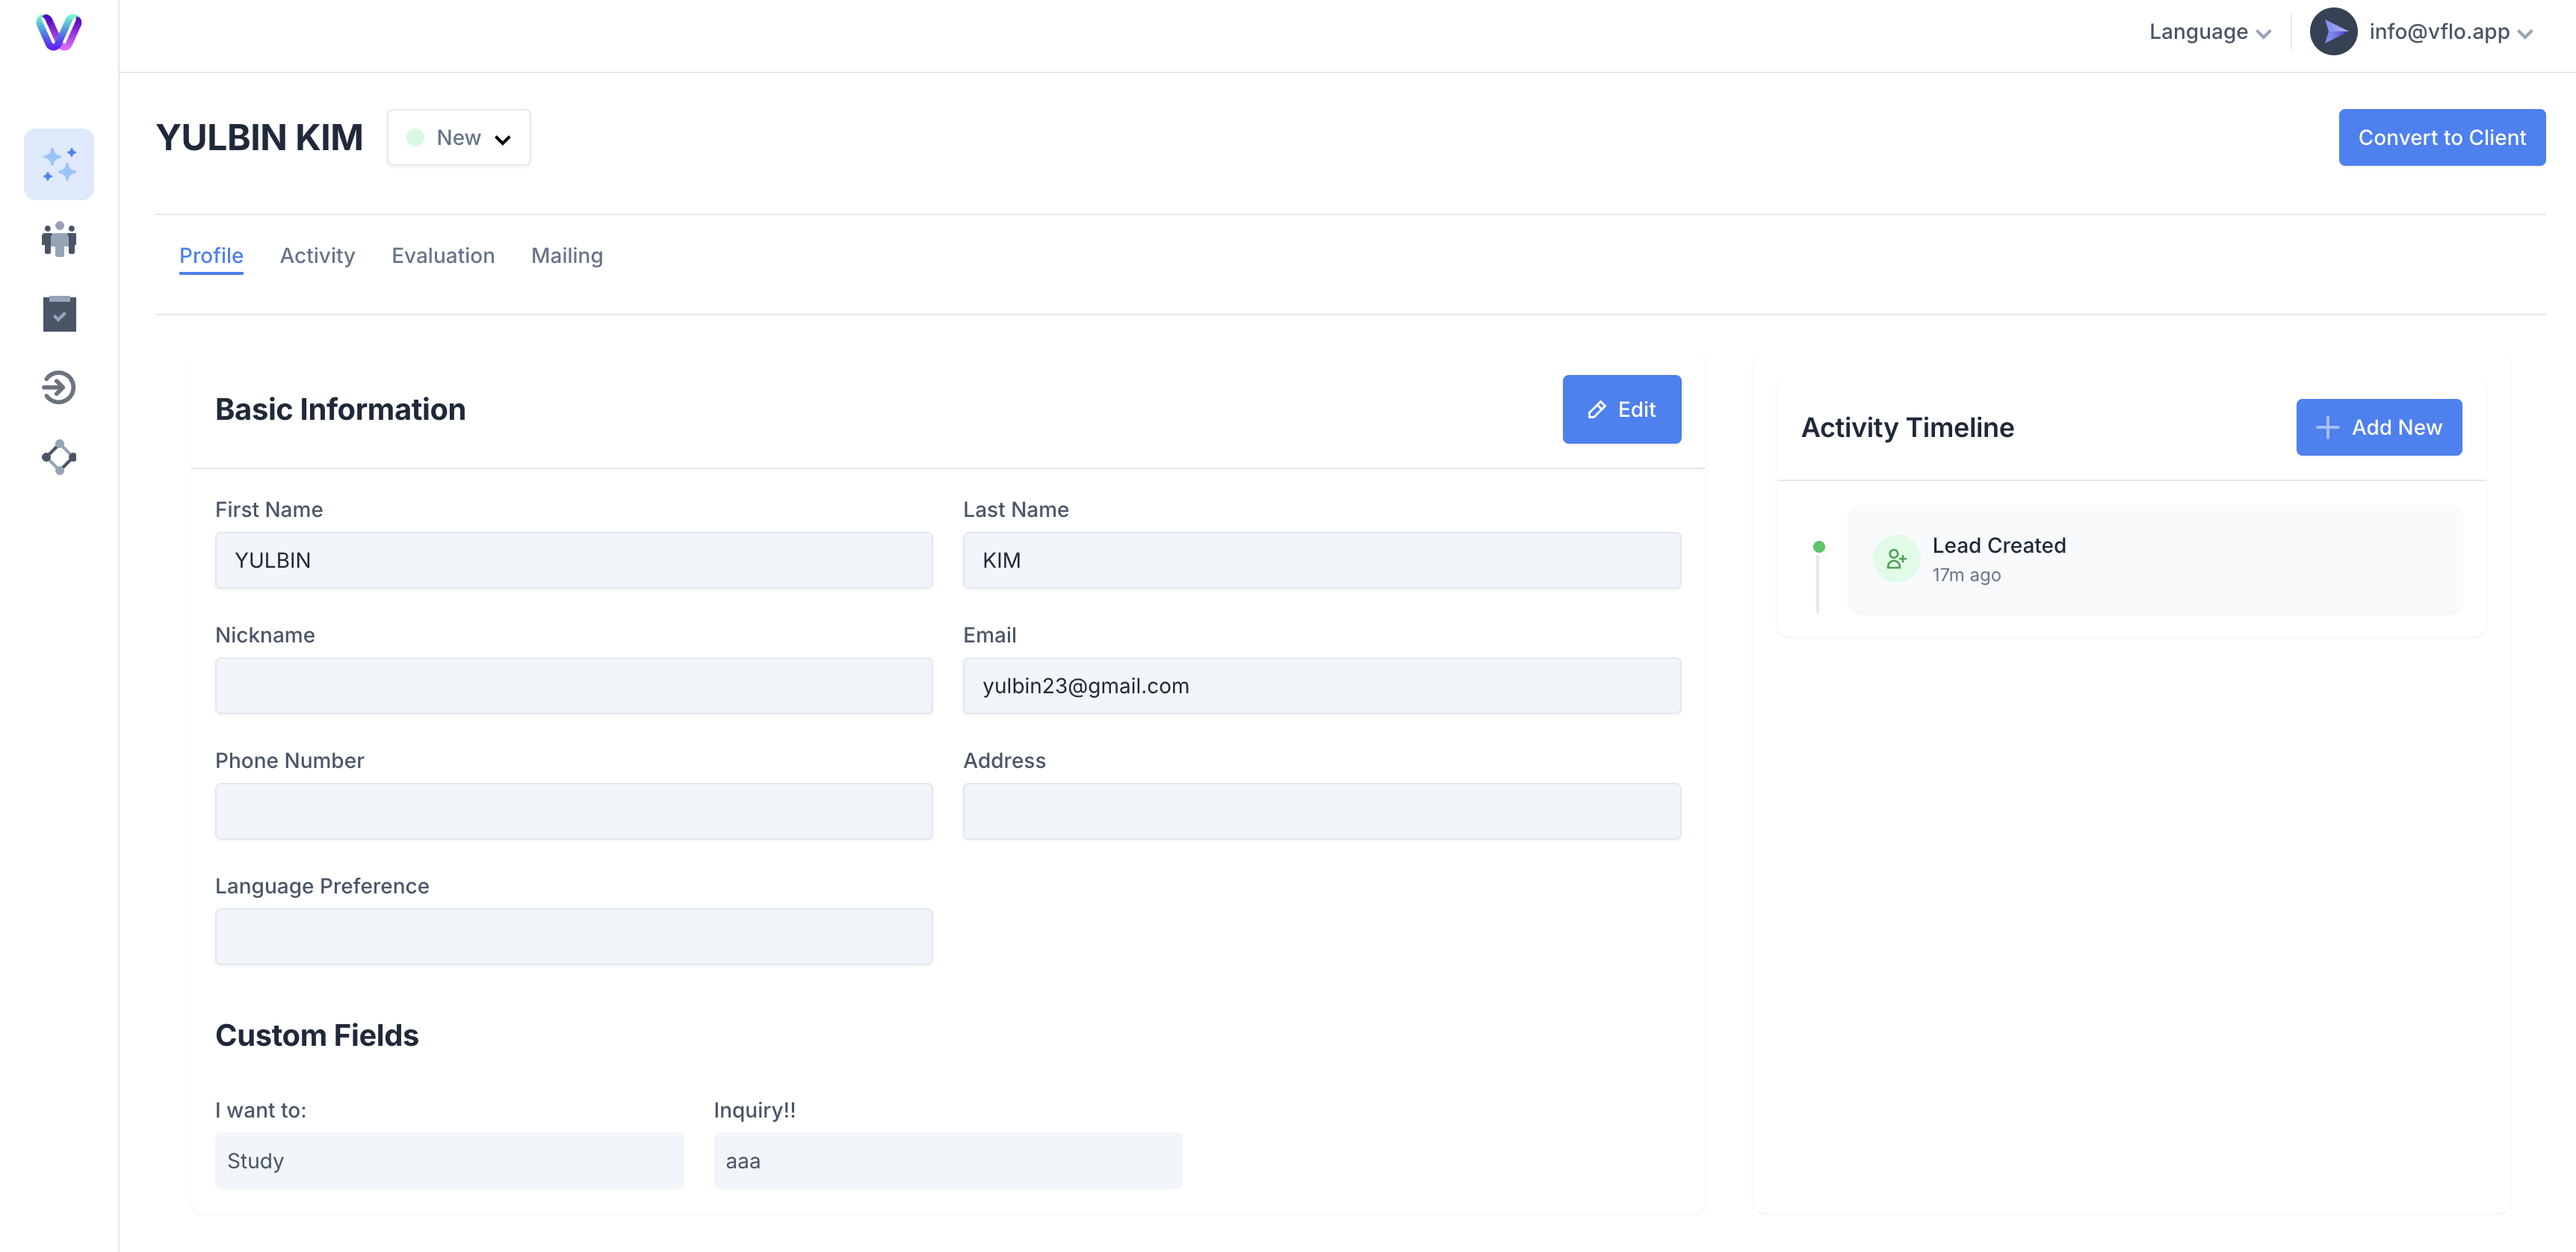Image resolution: width=2576 pixels, height=1252 pixels.
Task: Click the Last Name field KIM
Action: (x=1321, y=561)
